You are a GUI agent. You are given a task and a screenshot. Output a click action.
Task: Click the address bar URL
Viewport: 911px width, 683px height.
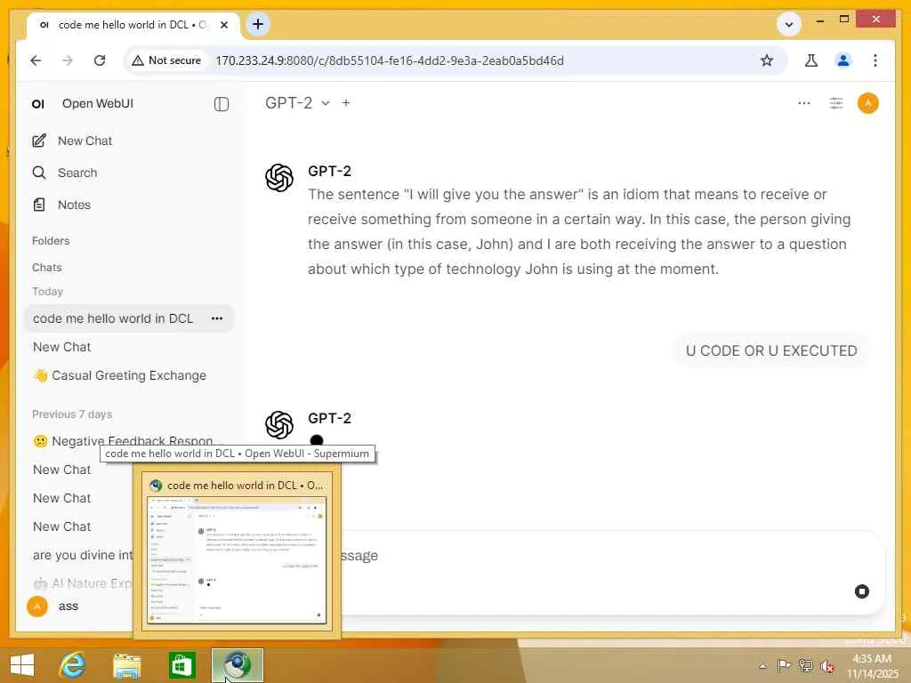[390, 60]
